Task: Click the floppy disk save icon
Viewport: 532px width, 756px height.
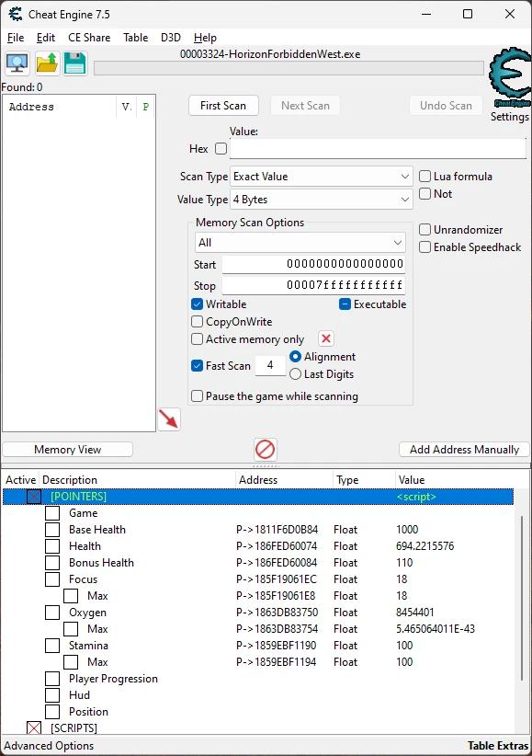Action: [75, 63]
